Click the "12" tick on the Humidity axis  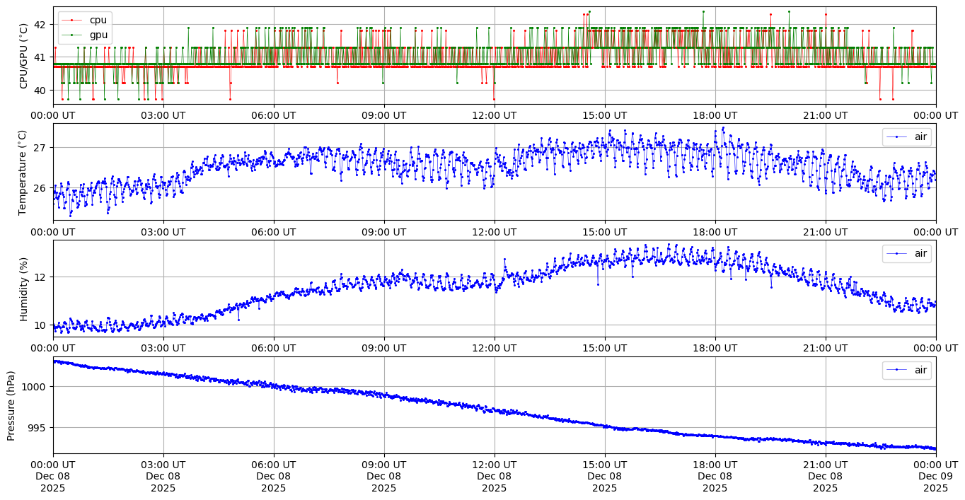pyautogui.click(x=40, y=277)
